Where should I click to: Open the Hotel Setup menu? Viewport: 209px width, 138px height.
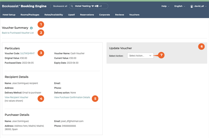(x=9, y=15)
